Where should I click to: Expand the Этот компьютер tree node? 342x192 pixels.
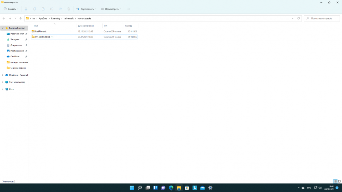[3, 82]
